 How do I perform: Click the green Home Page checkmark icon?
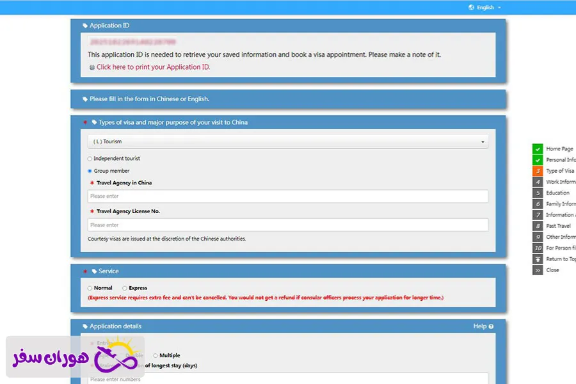[538, 148]
